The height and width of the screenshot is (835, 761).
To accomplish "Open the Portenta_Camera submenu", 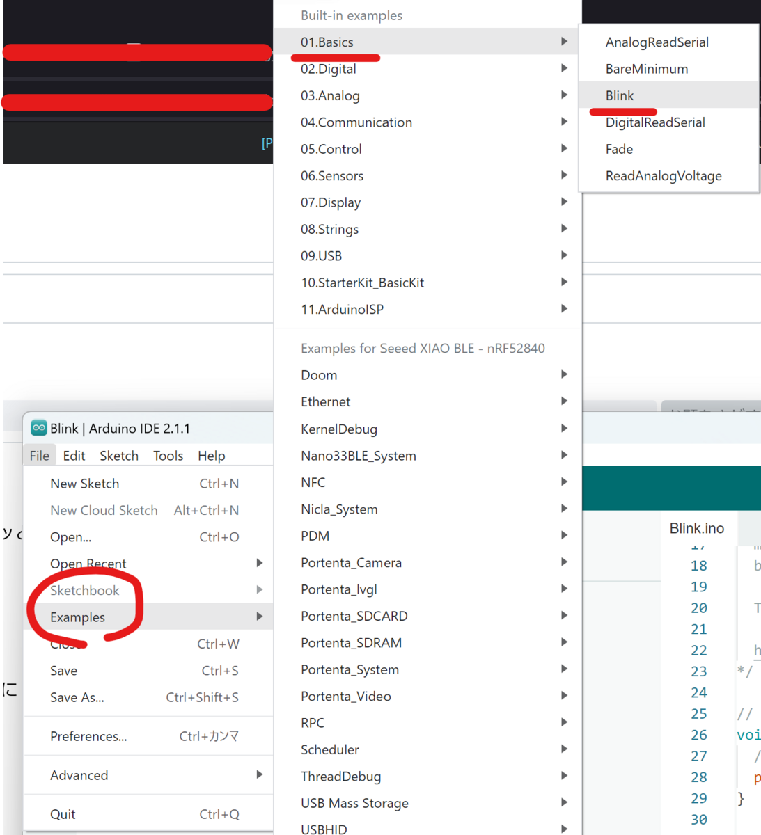I will click(x=427, y=562).
